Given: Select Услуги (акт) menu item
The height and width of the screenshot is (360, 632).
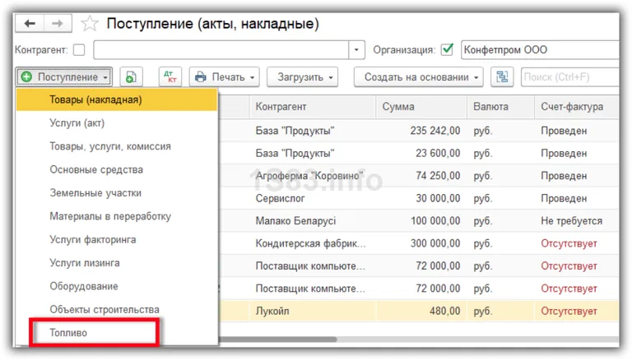Looking at the screenshot, I should click(117, 122).
